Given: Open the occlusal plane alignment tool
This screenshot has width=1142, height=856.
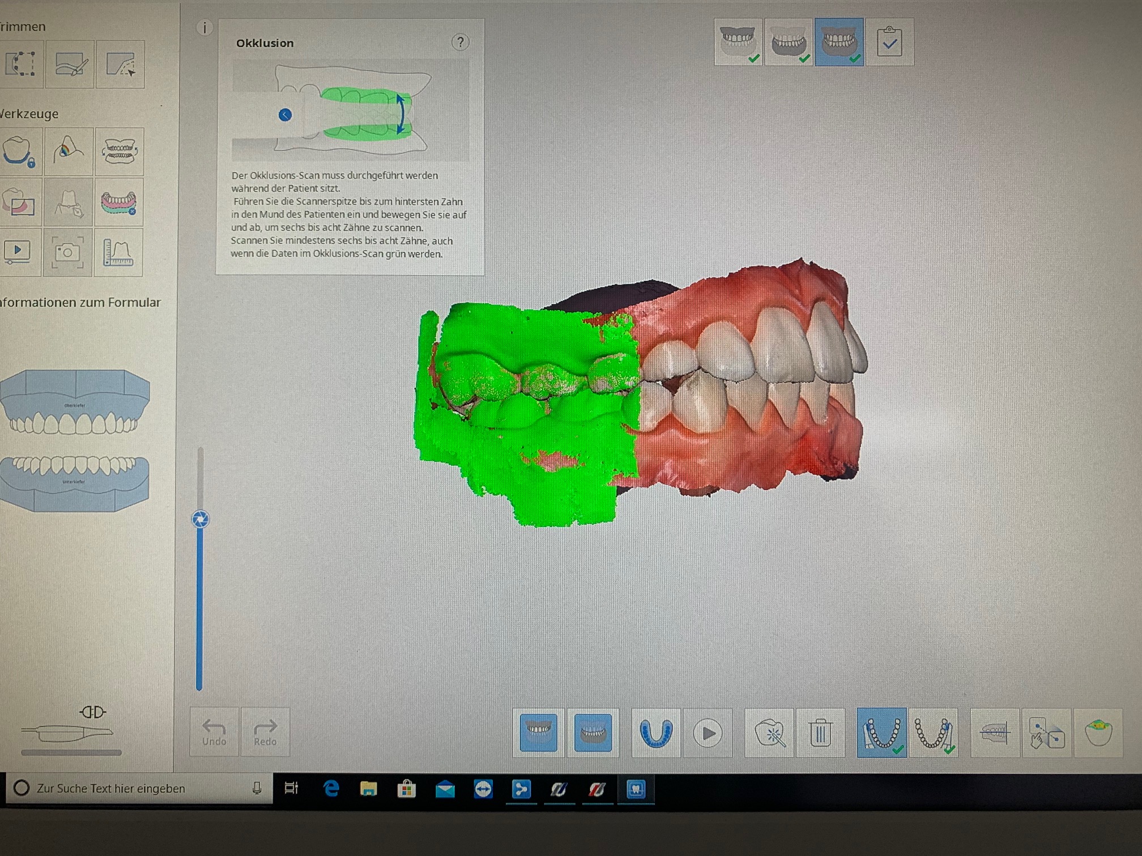Looking at the screenshot, I should tap(995, 733).
